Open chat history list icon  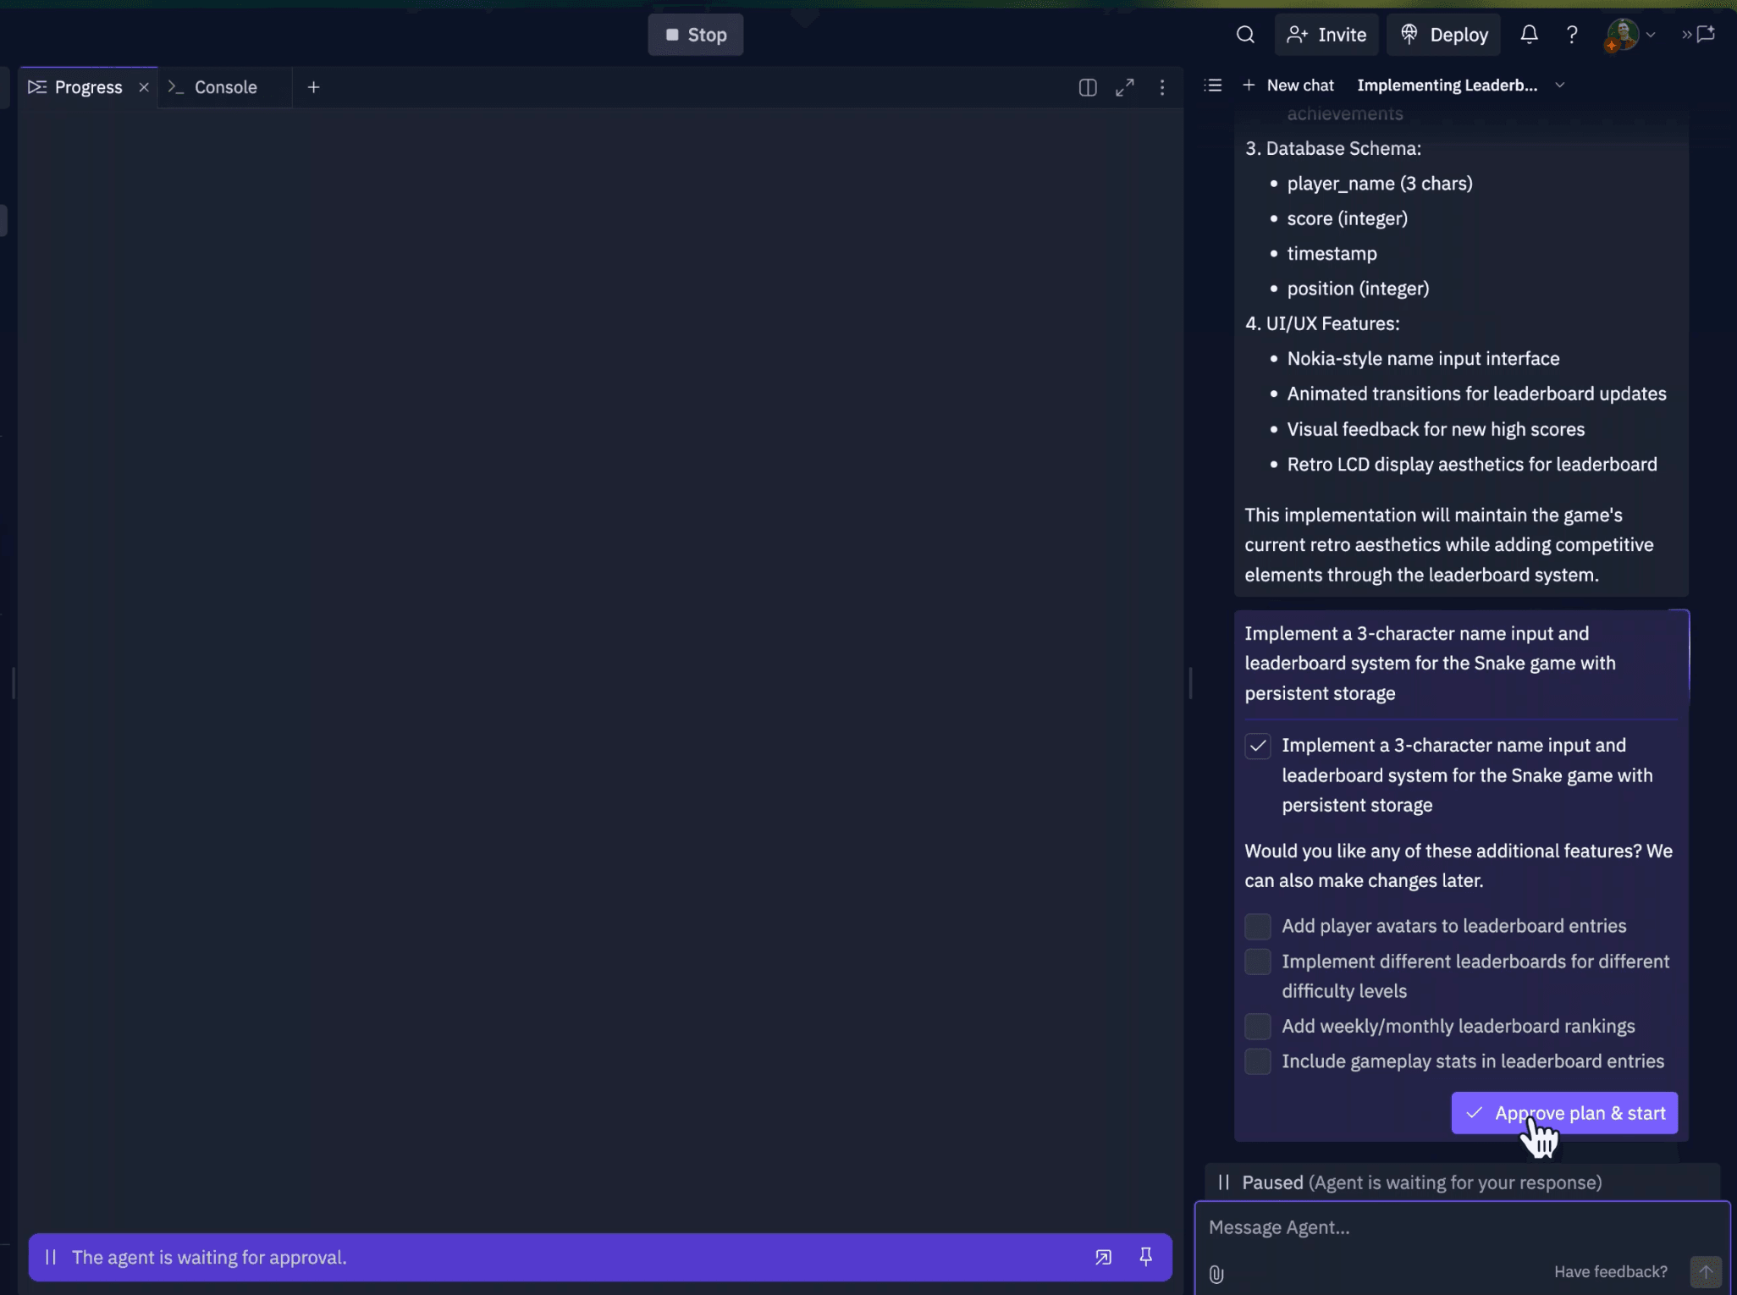tap(1212, 85)
